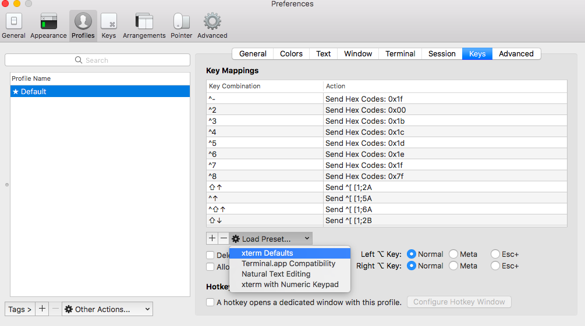Enable hotkey dedicated window checkbox
This screenshot has height=326, width=585.
pyautogui.click(x=210, y=302)
